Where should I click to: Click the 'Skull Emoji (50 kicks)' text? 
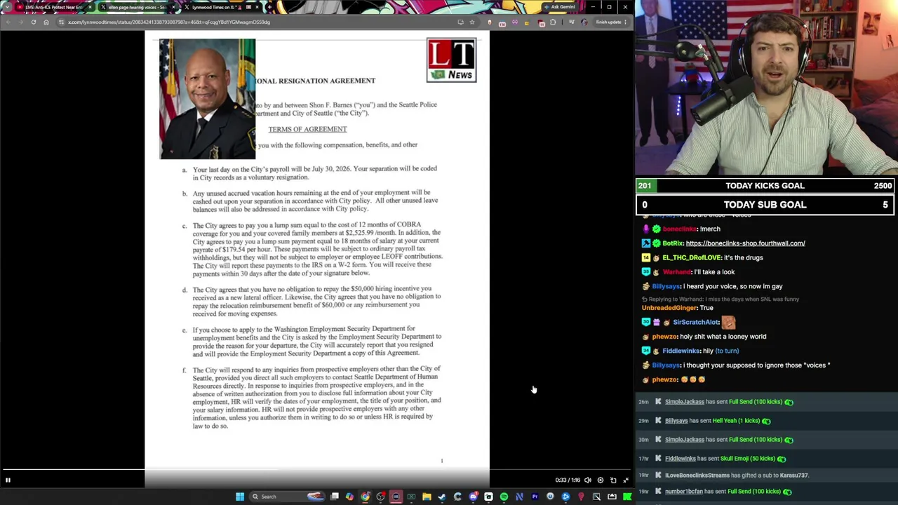(748, 459)
